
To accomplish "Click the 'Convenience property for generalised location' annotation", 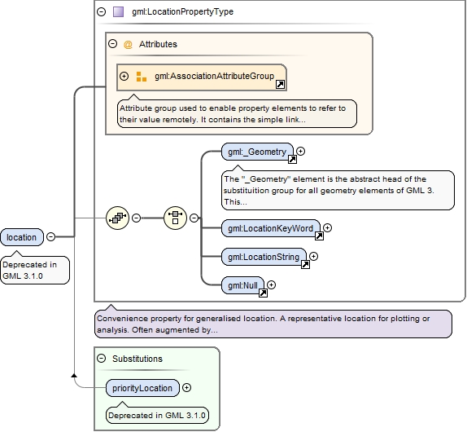I will click(x=273, y=324).
